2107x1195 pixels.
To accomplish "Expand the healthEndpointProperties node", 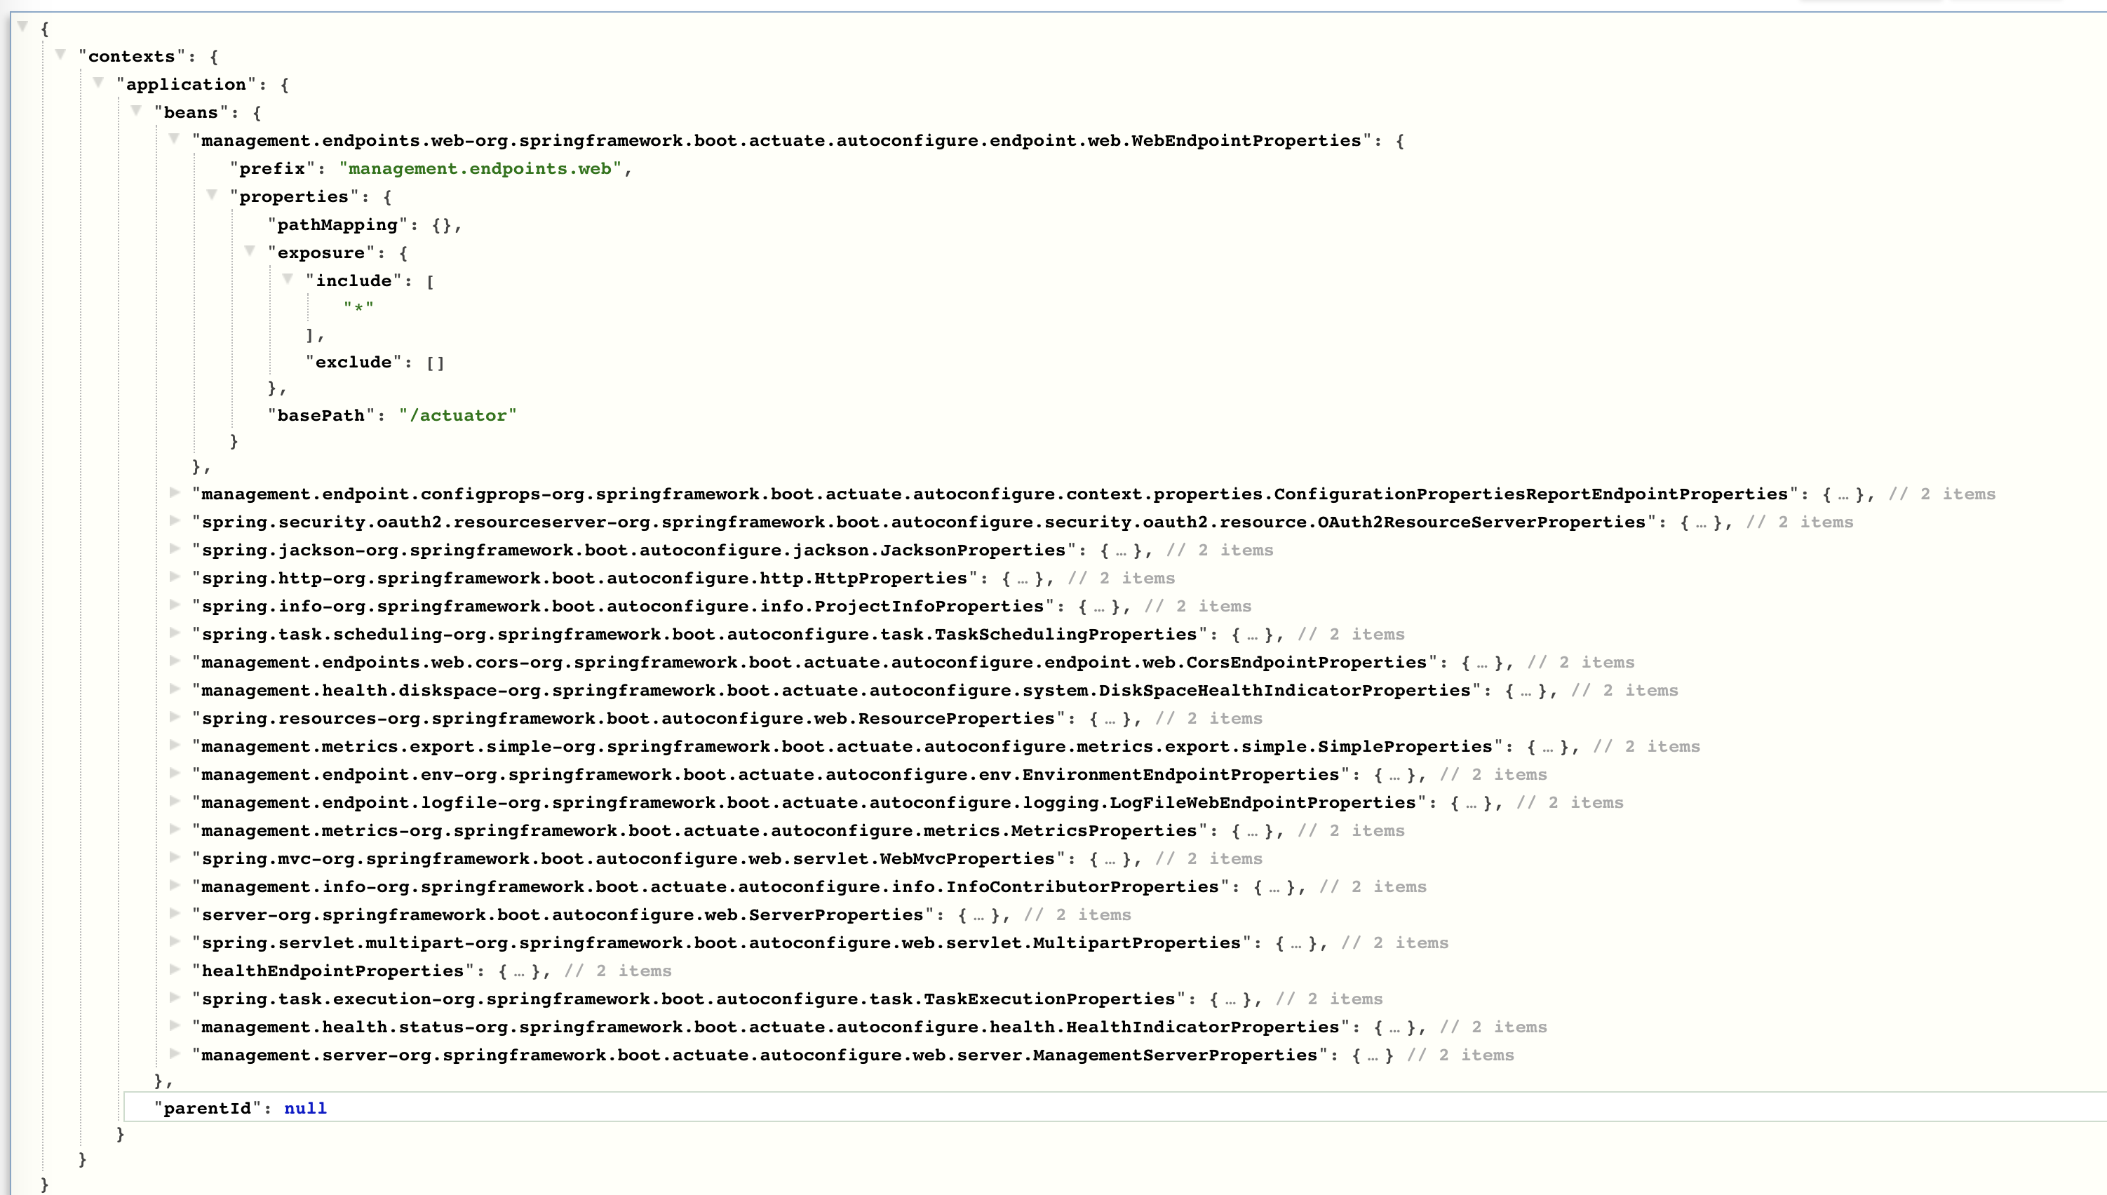I will 174,968.
